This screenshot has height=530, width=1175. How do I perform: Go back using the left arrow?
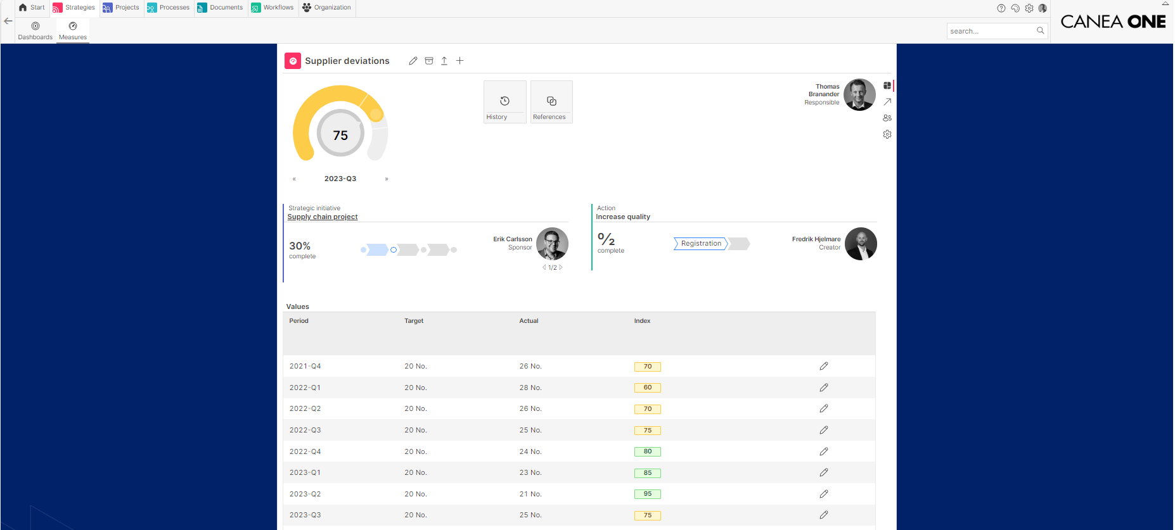click(x=8, y=21)
